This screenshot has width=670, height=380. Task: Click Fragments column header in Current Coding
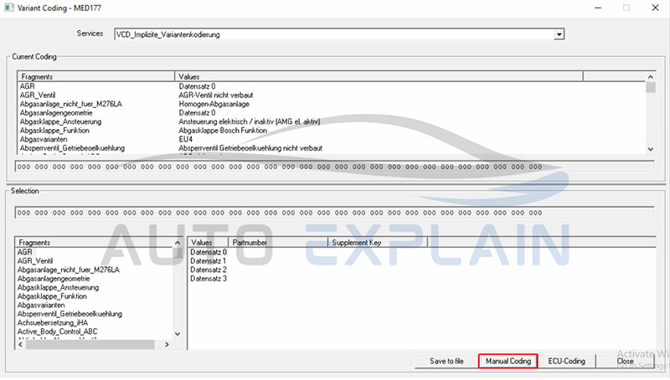tap(96, 76)
